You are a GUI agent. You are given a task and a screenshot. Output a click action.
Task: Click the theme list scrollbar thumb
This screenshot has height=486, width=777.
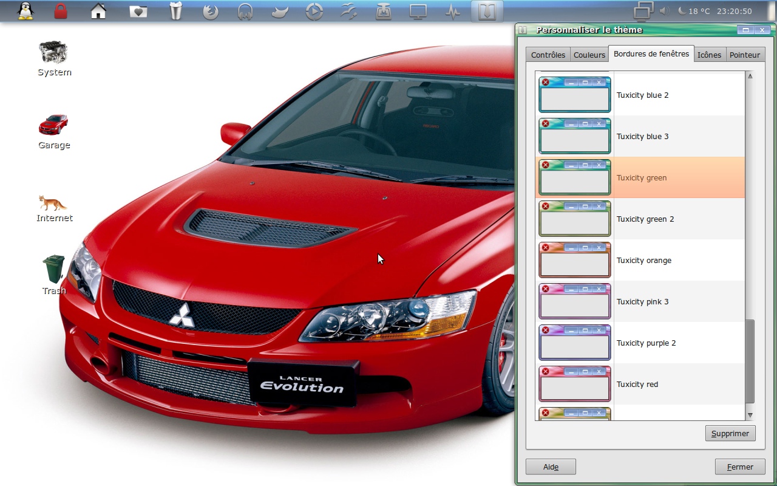[x=750, y=361]
